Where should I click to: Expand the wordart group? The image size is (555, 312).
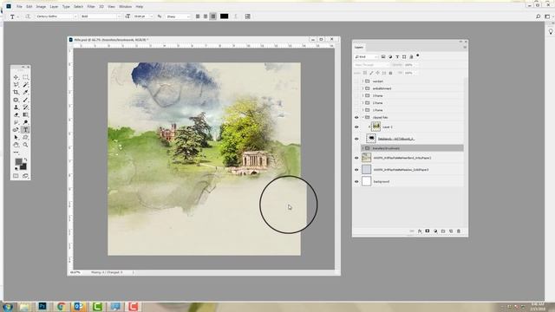(362, 81)
